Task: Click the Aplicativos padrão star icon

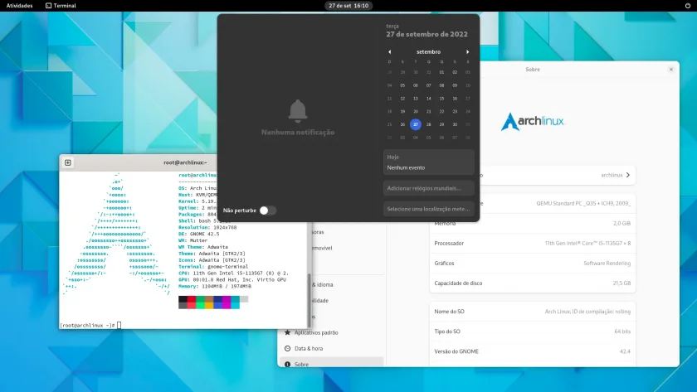Action: pos(287,332)
